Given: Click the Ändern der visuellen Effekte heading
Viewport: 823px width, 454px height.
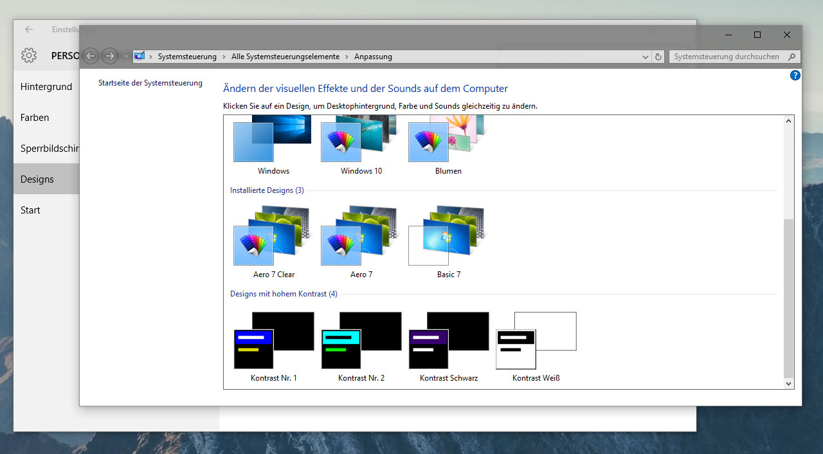Looking at the screenshot, I should pyautogui.click(x=365, y=89).
